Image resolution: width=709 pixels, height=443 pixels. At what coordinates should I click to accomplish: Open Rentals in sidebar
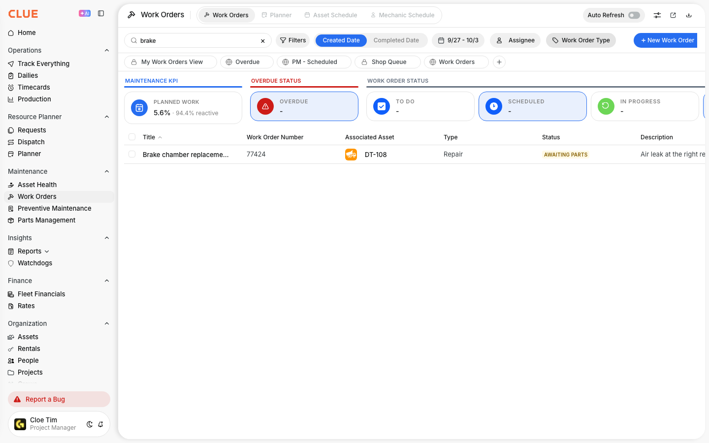click(x=29, y=348)
